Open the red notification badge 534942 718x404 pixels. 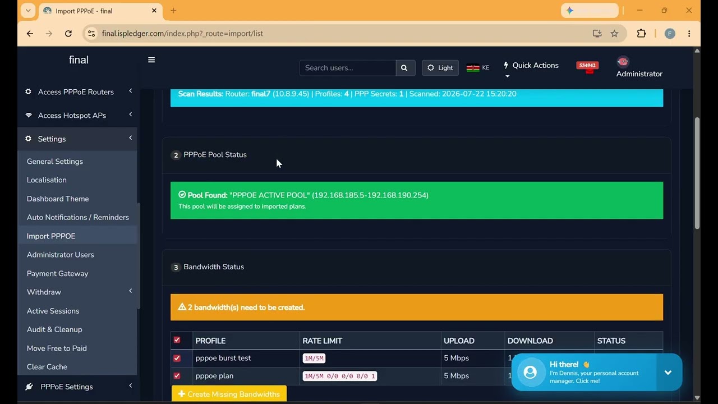(x=587, y=66)
